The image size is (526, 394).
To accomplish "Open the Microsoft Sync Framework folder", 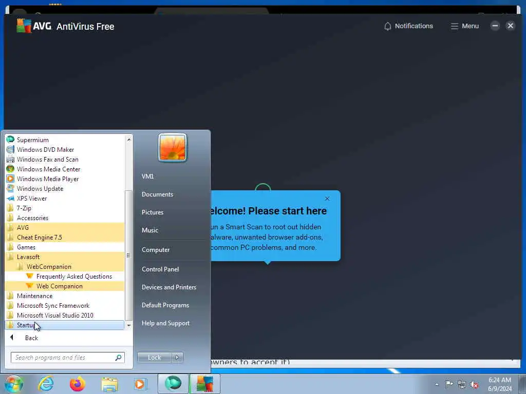I will point(65,305).
